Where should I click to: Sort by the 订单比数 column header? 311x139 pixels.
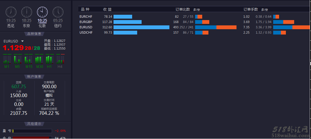click(183, 9)
